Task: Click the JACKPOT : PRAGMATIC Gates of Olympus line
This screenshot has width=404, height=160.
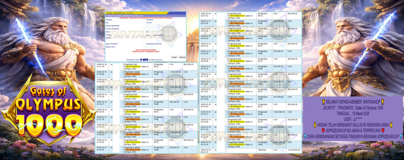Action: (x=353, y=108)
